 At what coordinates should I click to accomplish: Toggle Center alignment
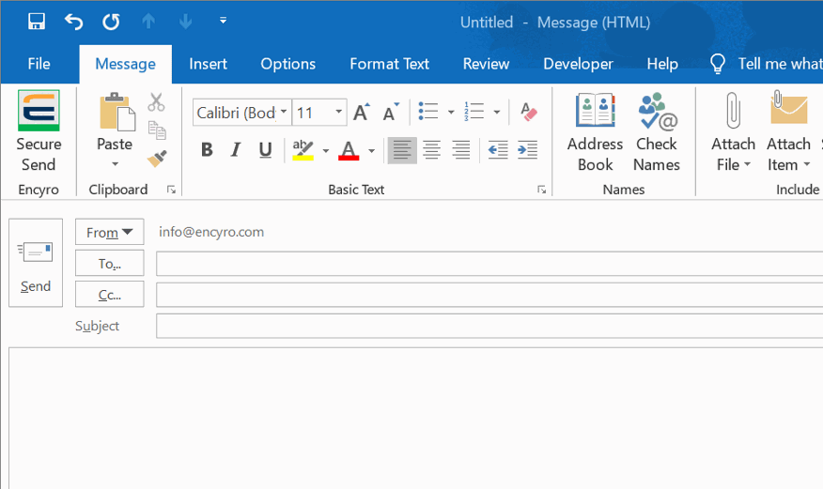pos(431,150)
